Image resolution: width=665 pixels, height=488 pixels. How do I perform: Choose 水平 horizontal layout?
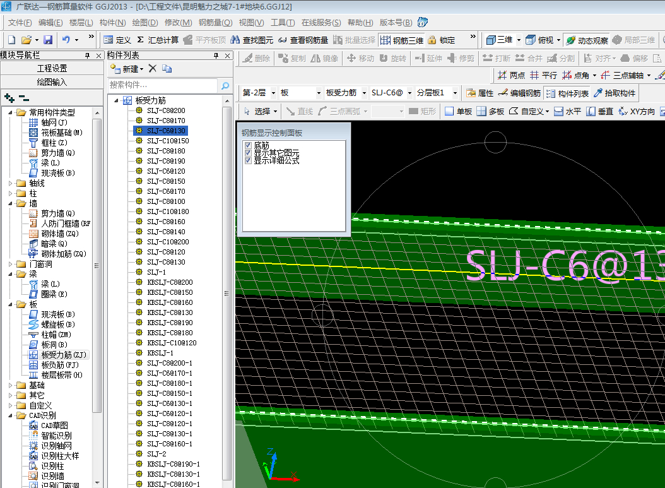coord(567,111)
